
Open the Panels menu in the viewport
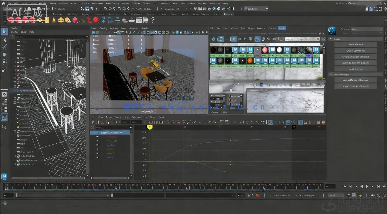pyautogui.click(x=144, y=28)
